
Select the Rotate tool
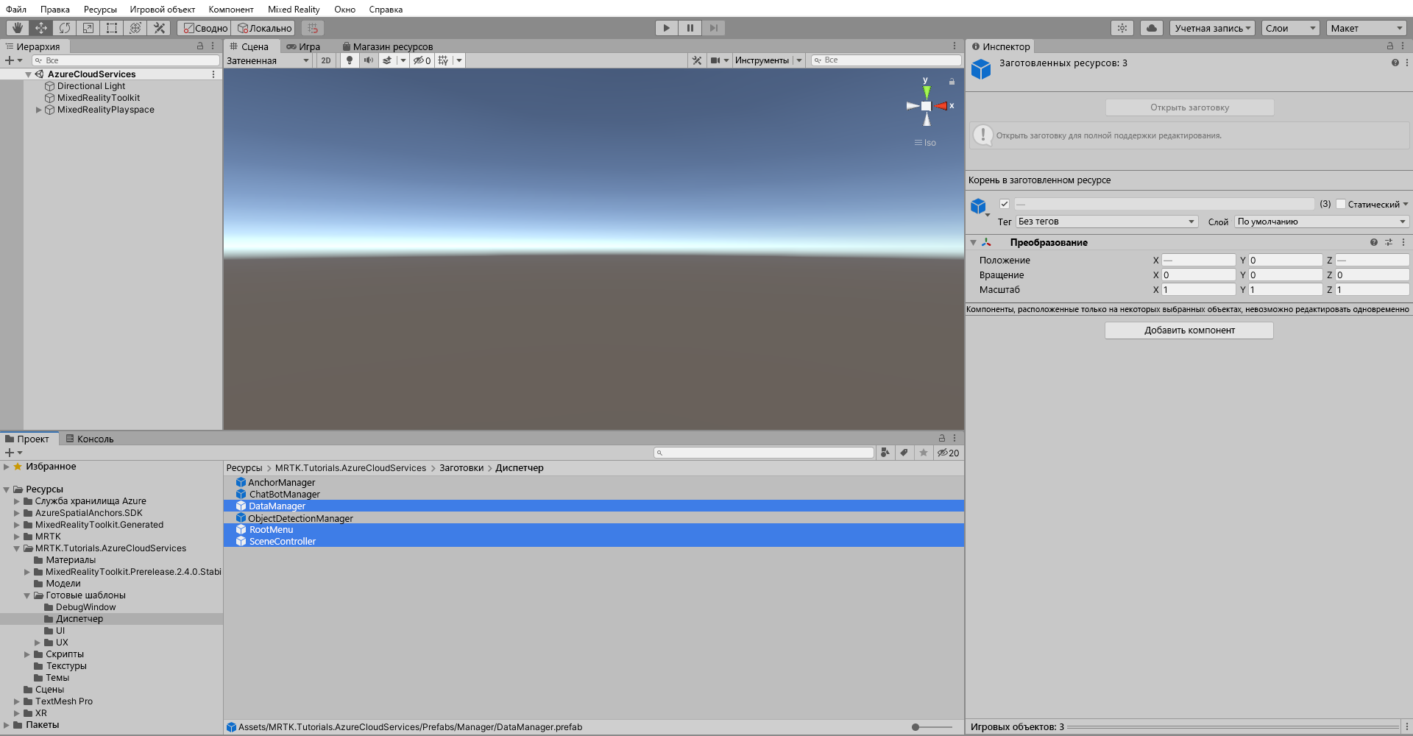(x=65, y=28)
